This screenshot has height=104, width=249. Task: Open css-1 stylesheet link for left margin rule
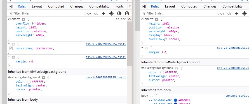(x=106, y=57)
